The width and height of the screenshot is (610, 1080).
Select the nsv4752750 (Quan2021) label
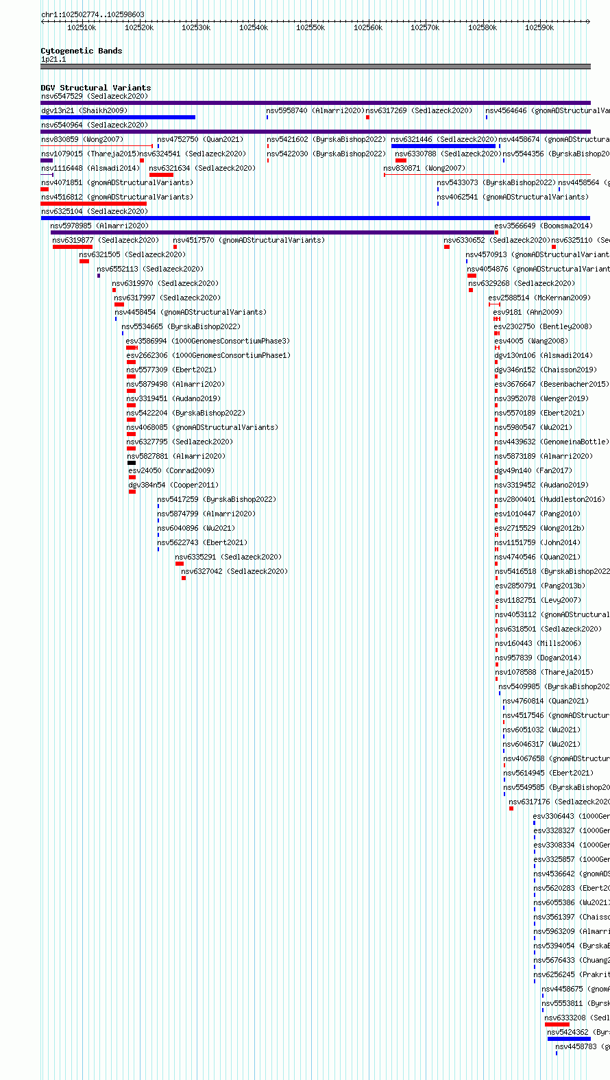point(200,139)
